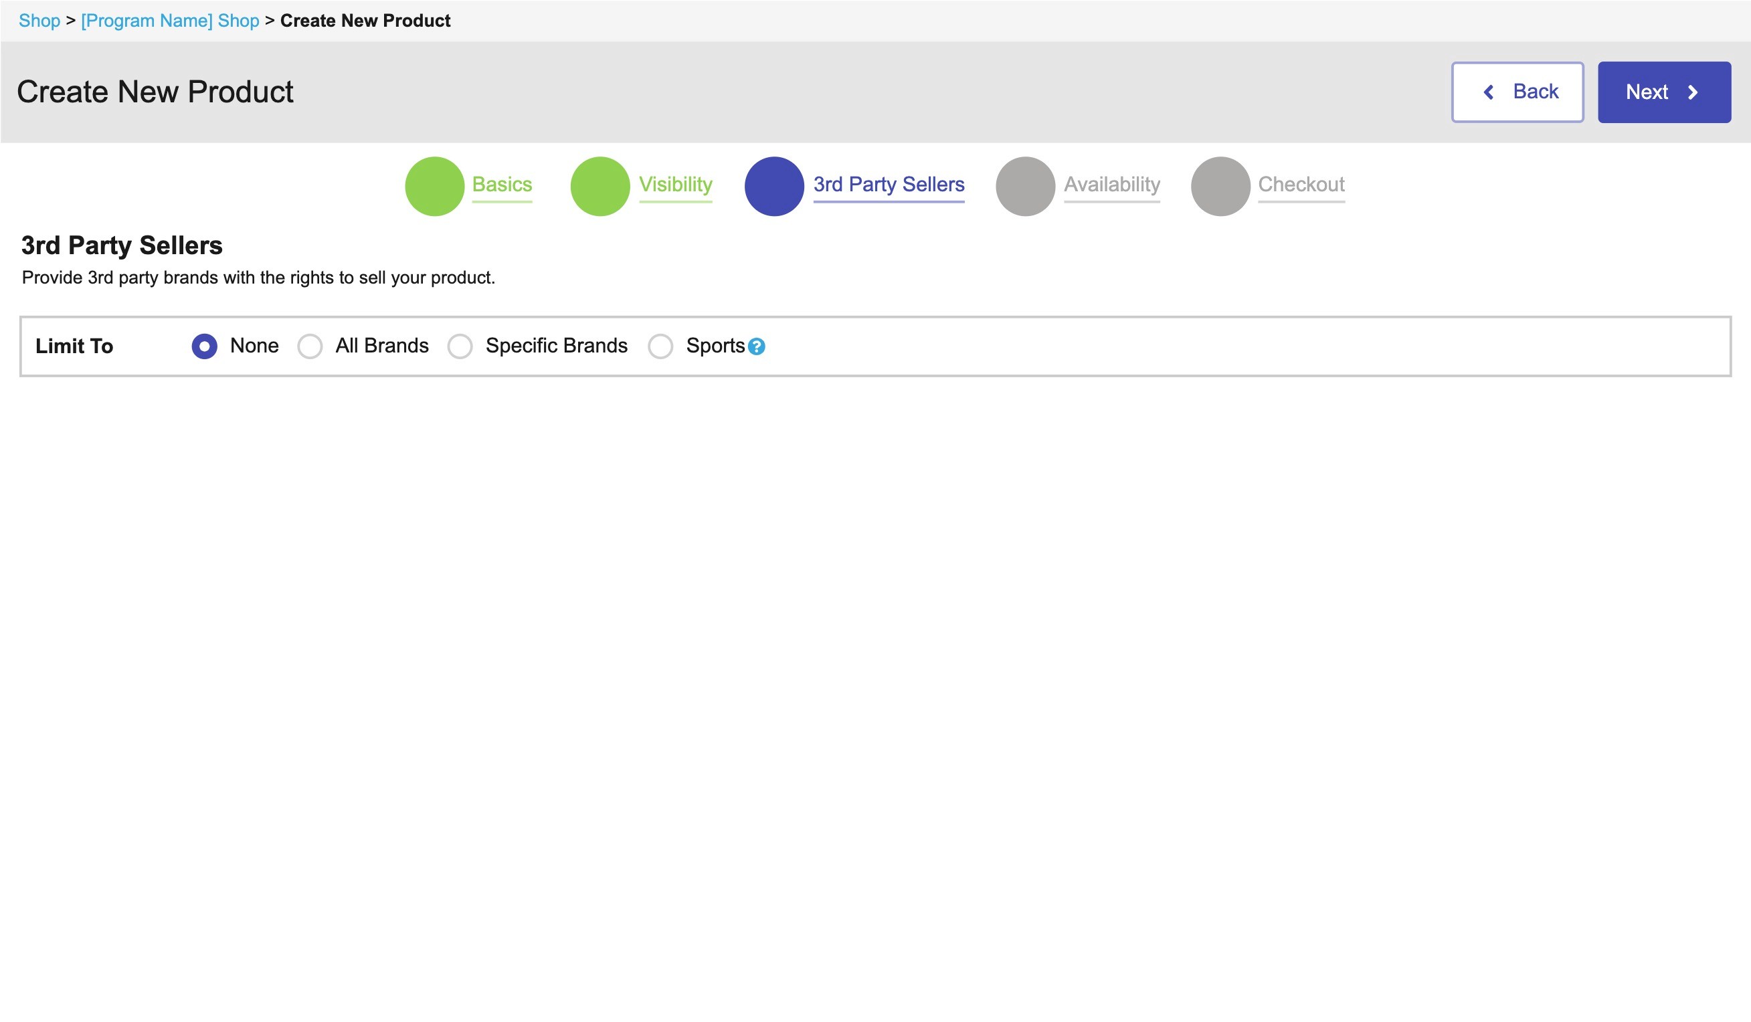Open the Availability step label
The height and width of the screenshot is (1022, 1751).
tap(1112, 184)
